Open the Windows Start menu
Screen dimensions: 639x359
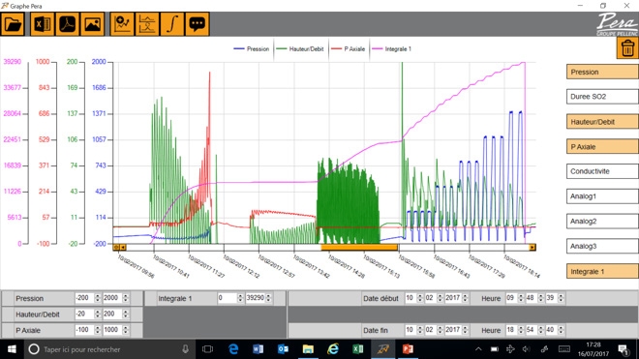point(12,349)
